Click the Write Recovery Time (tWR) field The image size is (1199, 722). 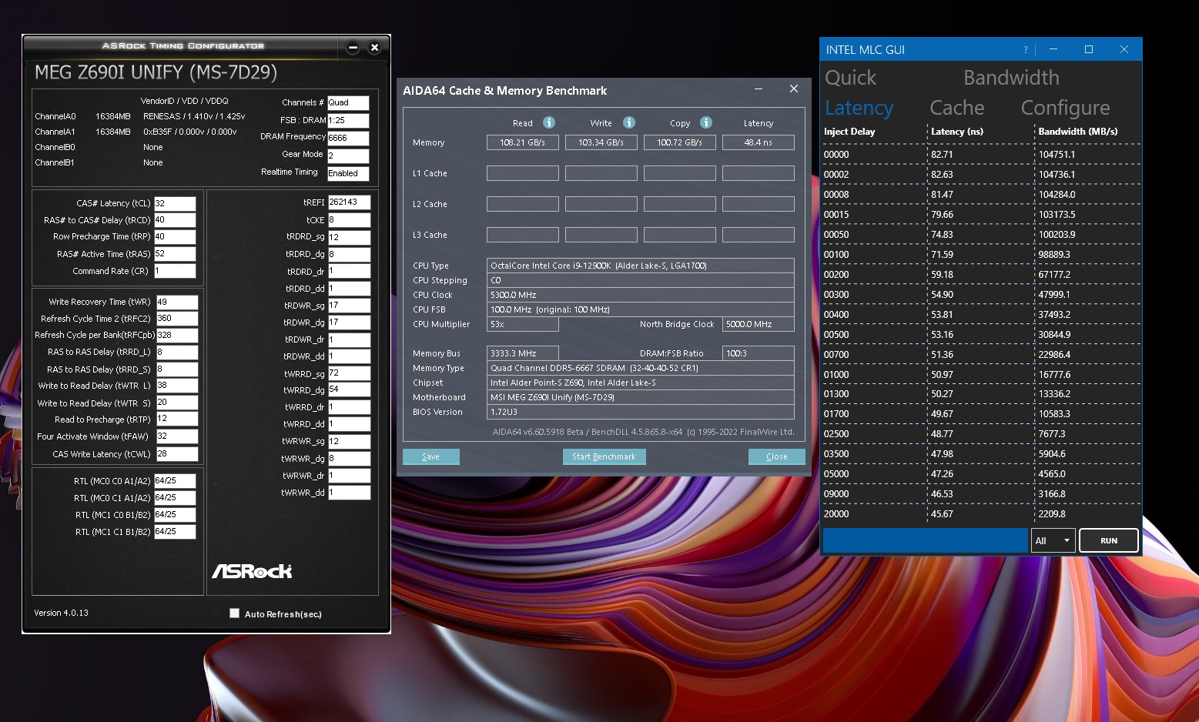tap(177, 303)
